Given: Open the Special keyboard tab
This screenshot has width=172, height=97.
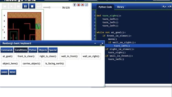Looking at the screenshot, I should pyautogui.click(x=53, y=50).
